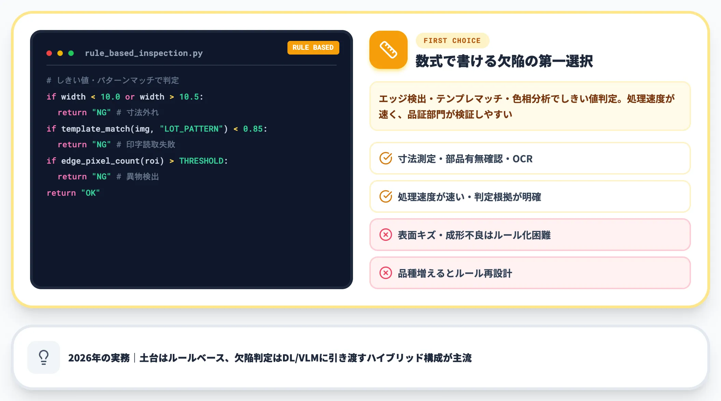Click the RULE BASED badge
Viewport: 721px width, 401px height.
click(313, 47)
